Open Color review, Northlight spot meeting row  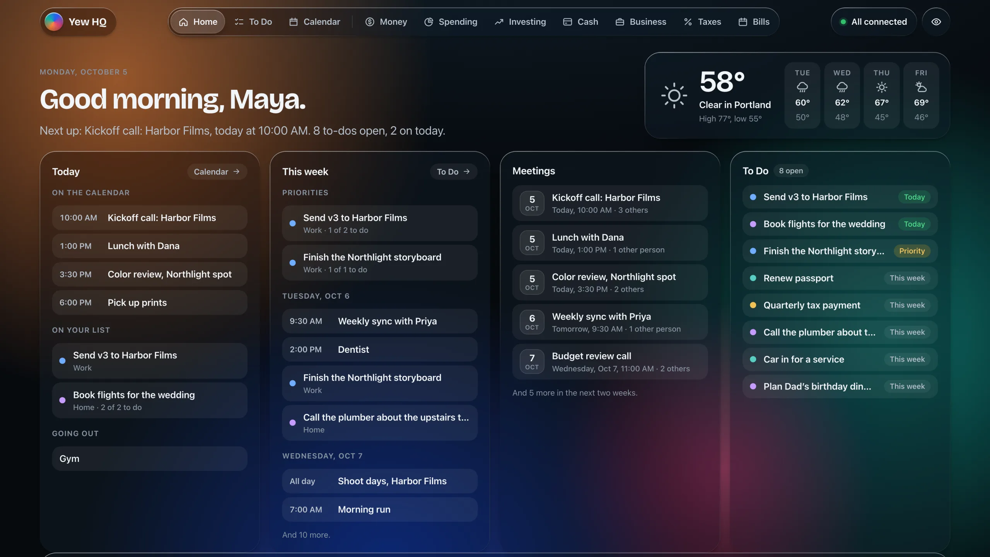pyautogui.click(x=610, y=282)
